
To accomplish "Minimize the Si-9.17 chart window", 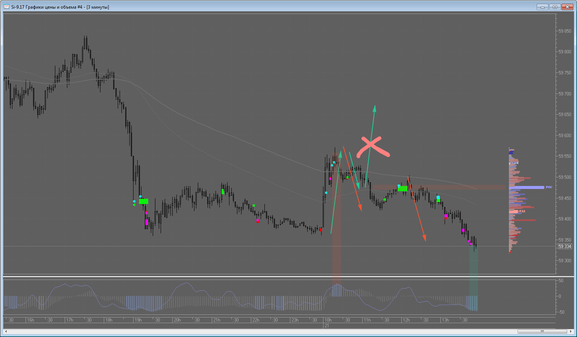I will coord(542,7).
